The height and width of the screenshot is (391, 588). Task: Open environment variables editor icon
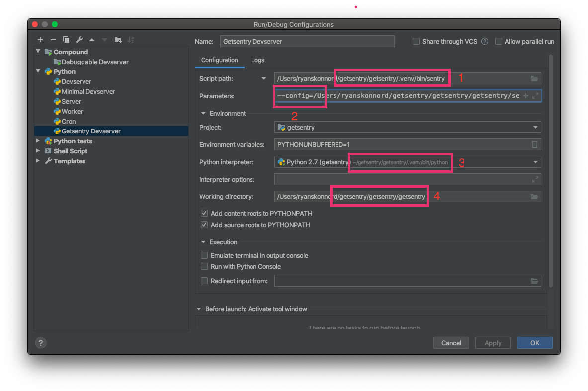coord(534,144)
